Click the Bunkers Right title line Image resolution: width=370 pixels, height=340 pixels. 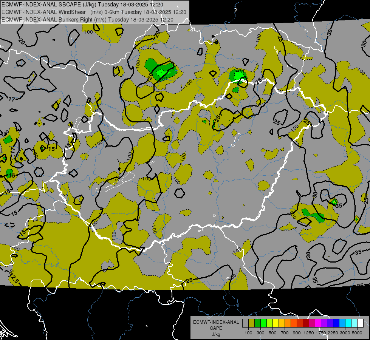[x=88, y=20]
